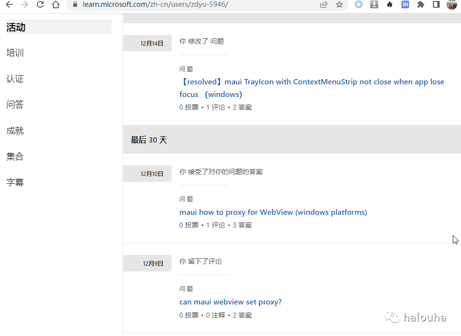Viewport: 461px width, 336px height.
Task: Go forward with the browser forward arrow
Action: tap(25, 4)
